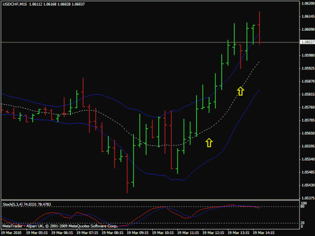Click the MetaTrader Alpari UK copyright text
315x236 pixels.
(x=60, y=226)
